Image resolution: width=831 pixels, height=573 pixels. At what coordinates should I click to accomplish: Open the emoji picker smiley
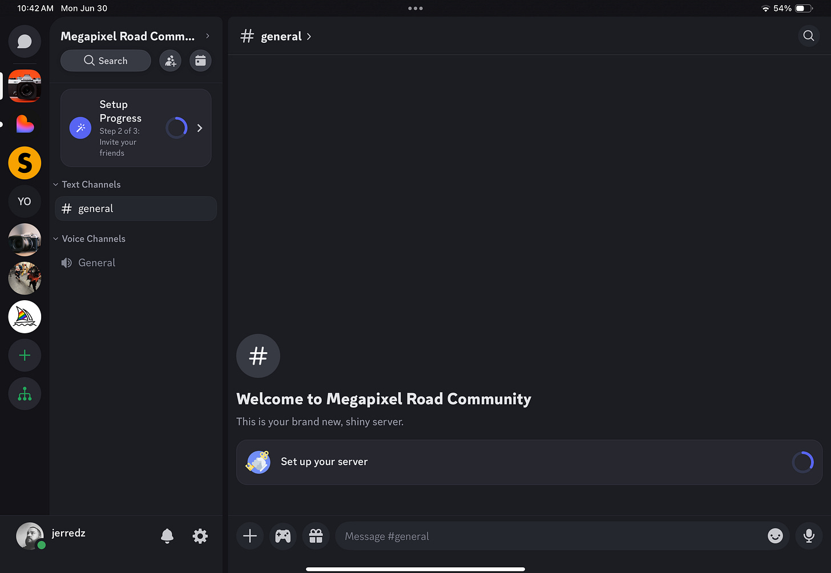[775, 536]
